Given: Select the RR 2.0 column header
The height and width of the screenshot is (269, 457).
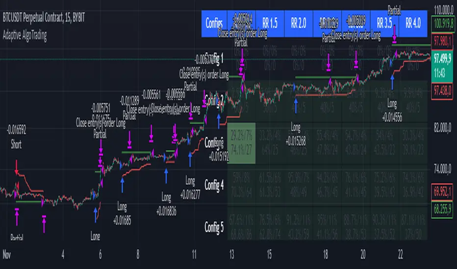Looking at the screenshot, I should (x=299, y=23).
